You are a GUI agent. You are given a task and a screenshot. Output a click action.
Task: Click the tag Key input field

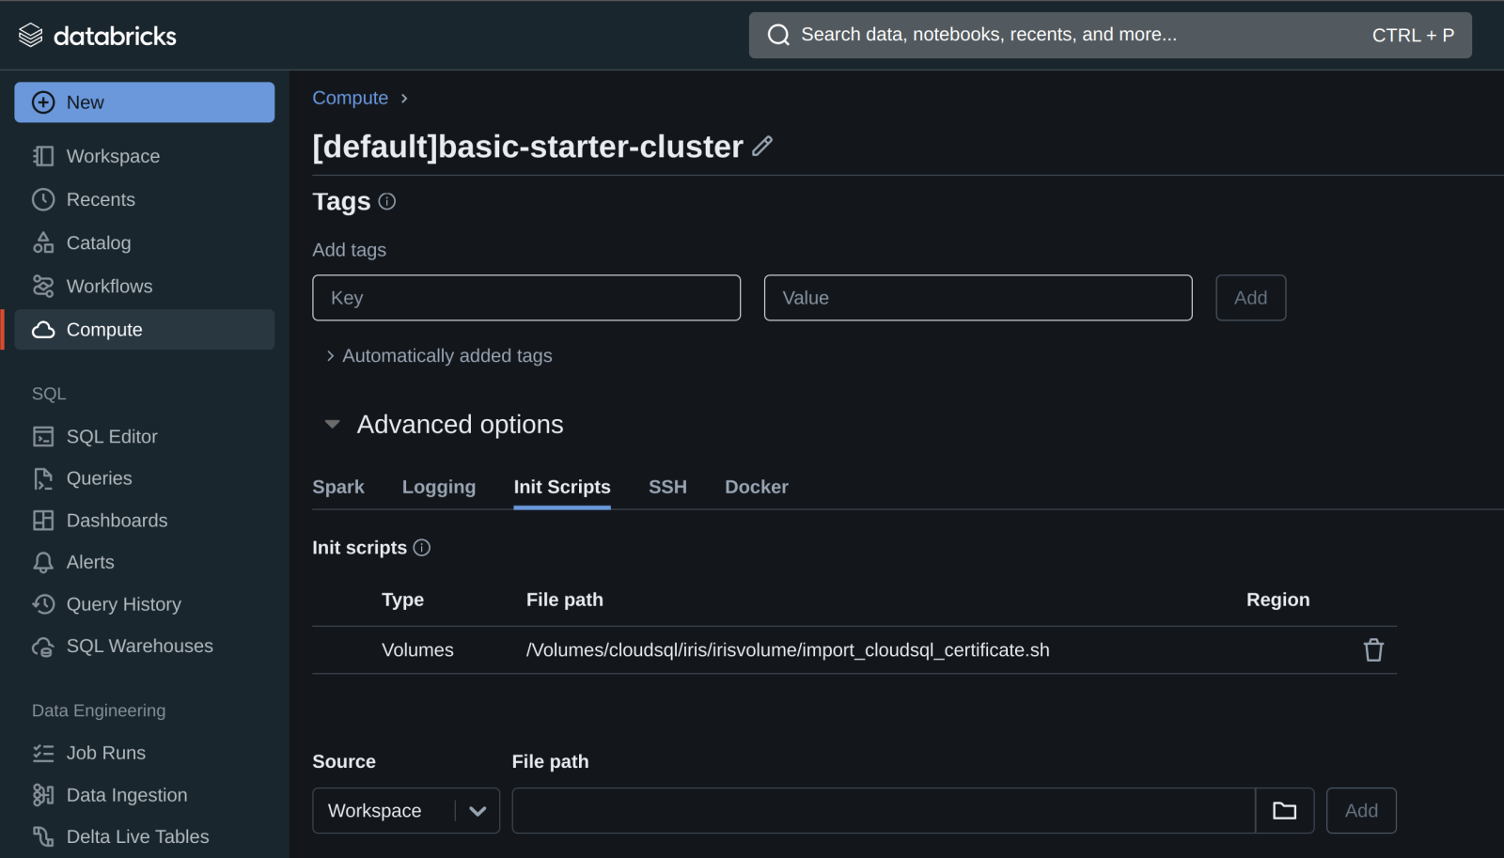tap(526, 298)
